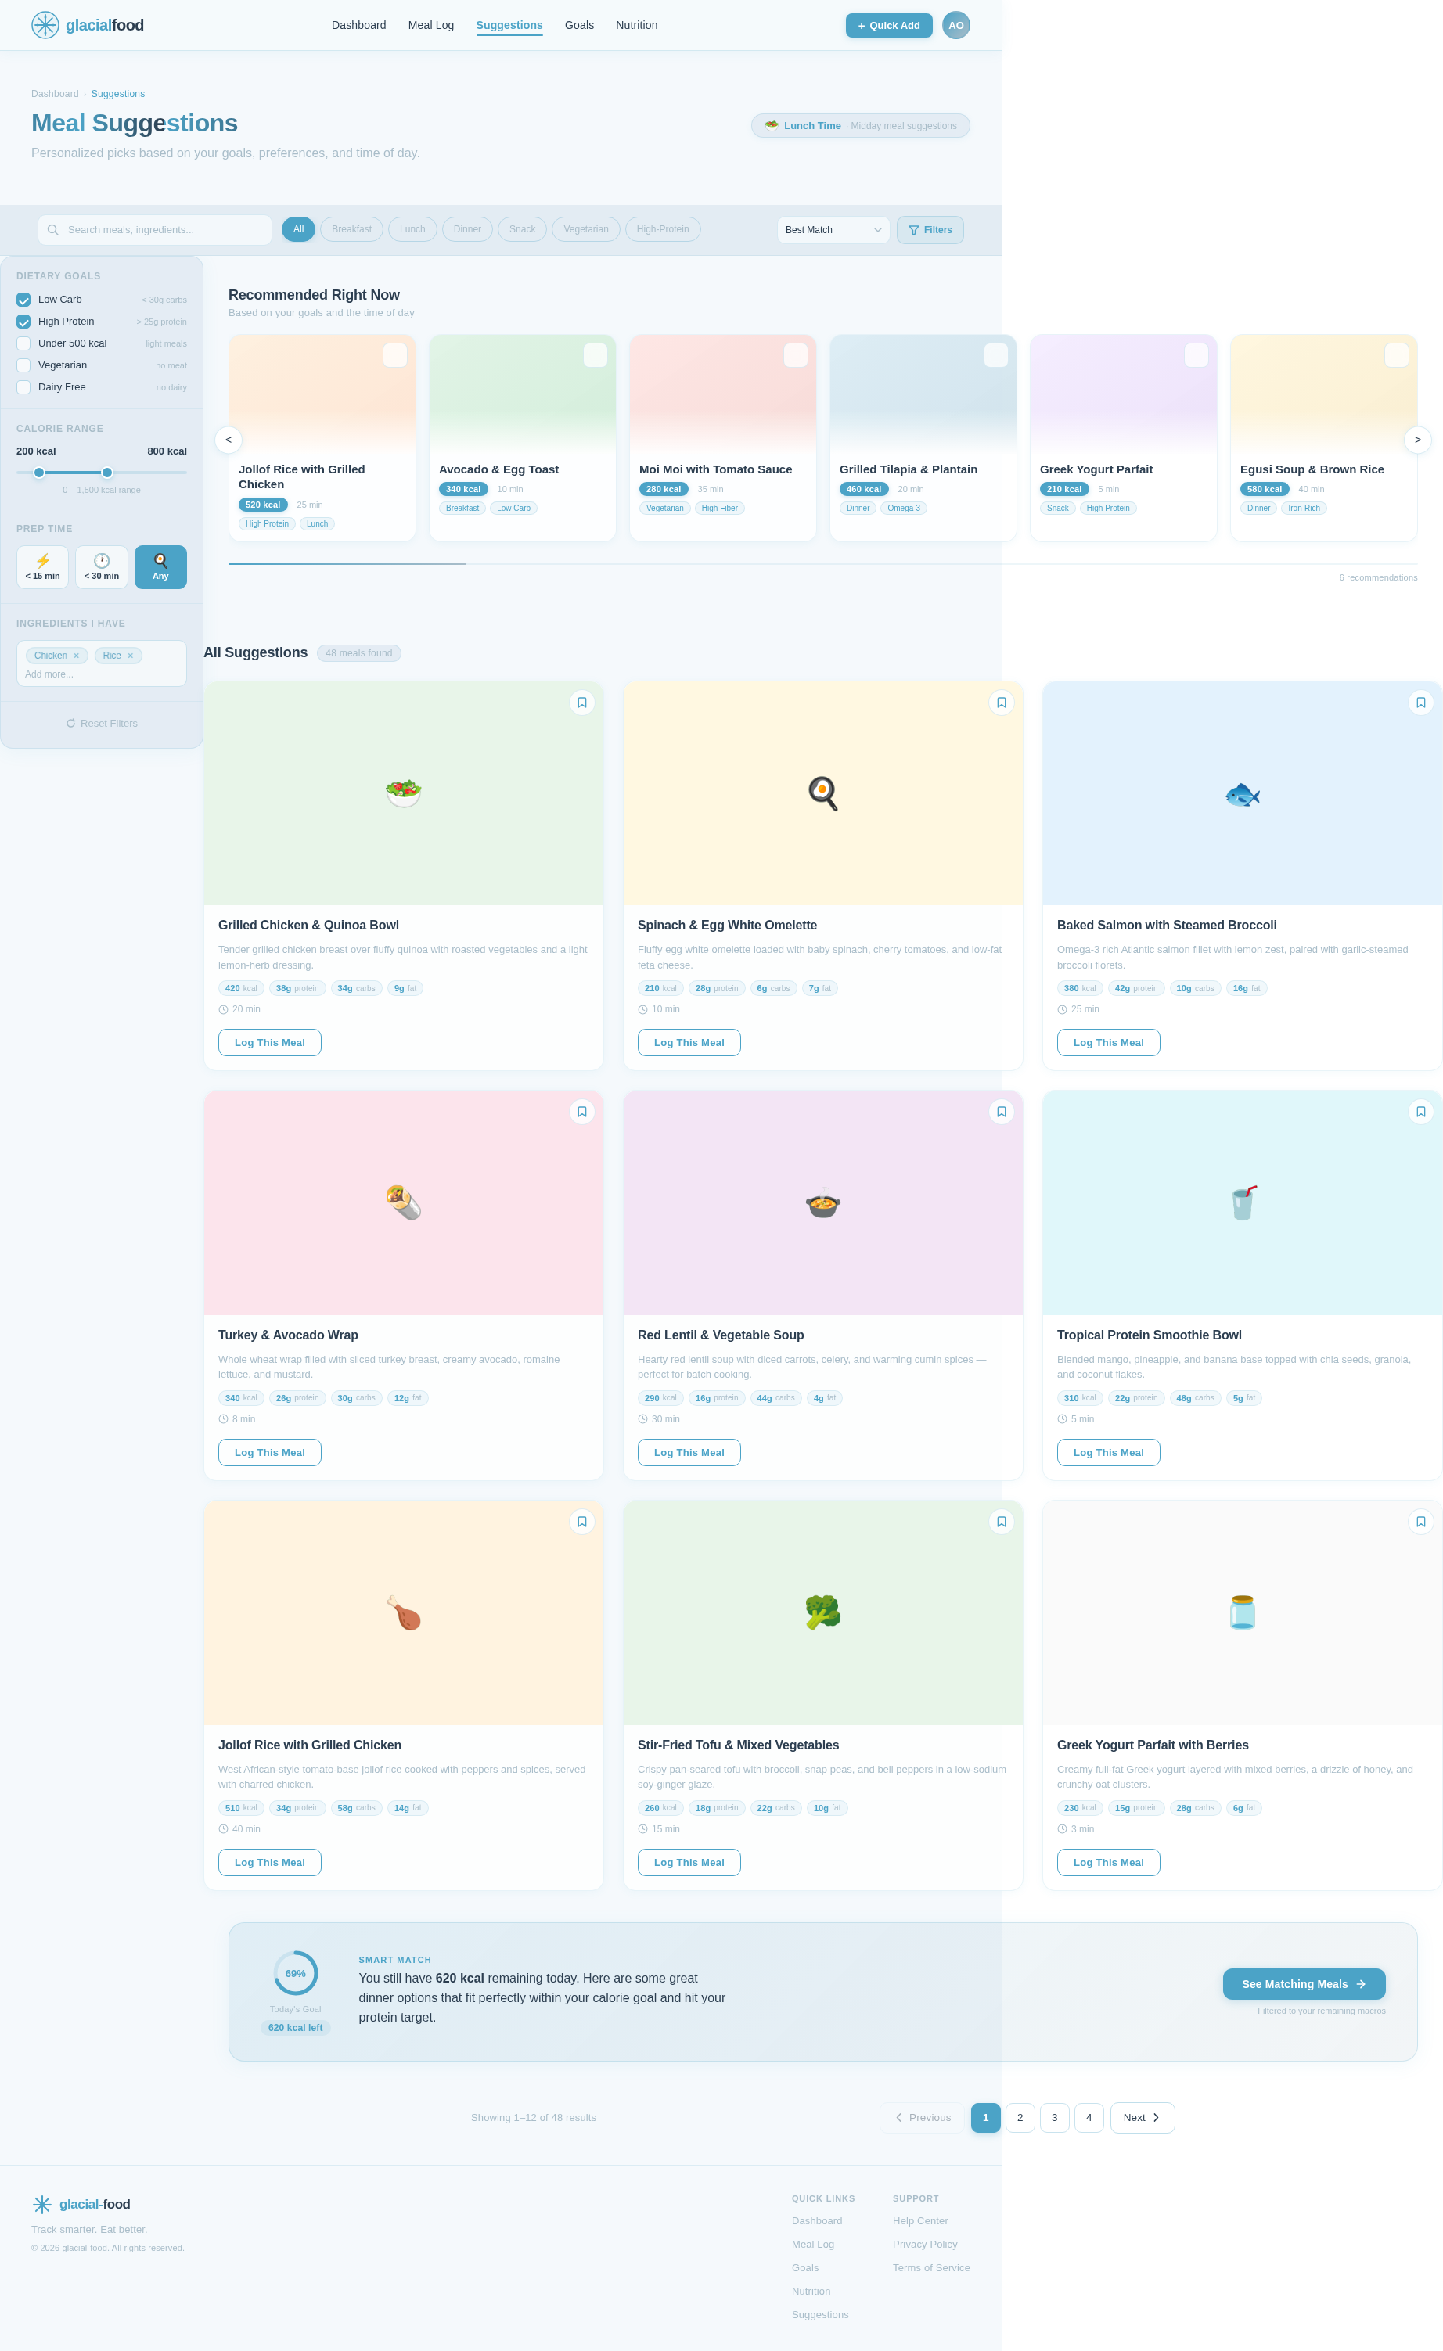Screen dimensions: 1443x2351
Task: Select the clock under-30-minute prep filter
Action: pos(101,566)
